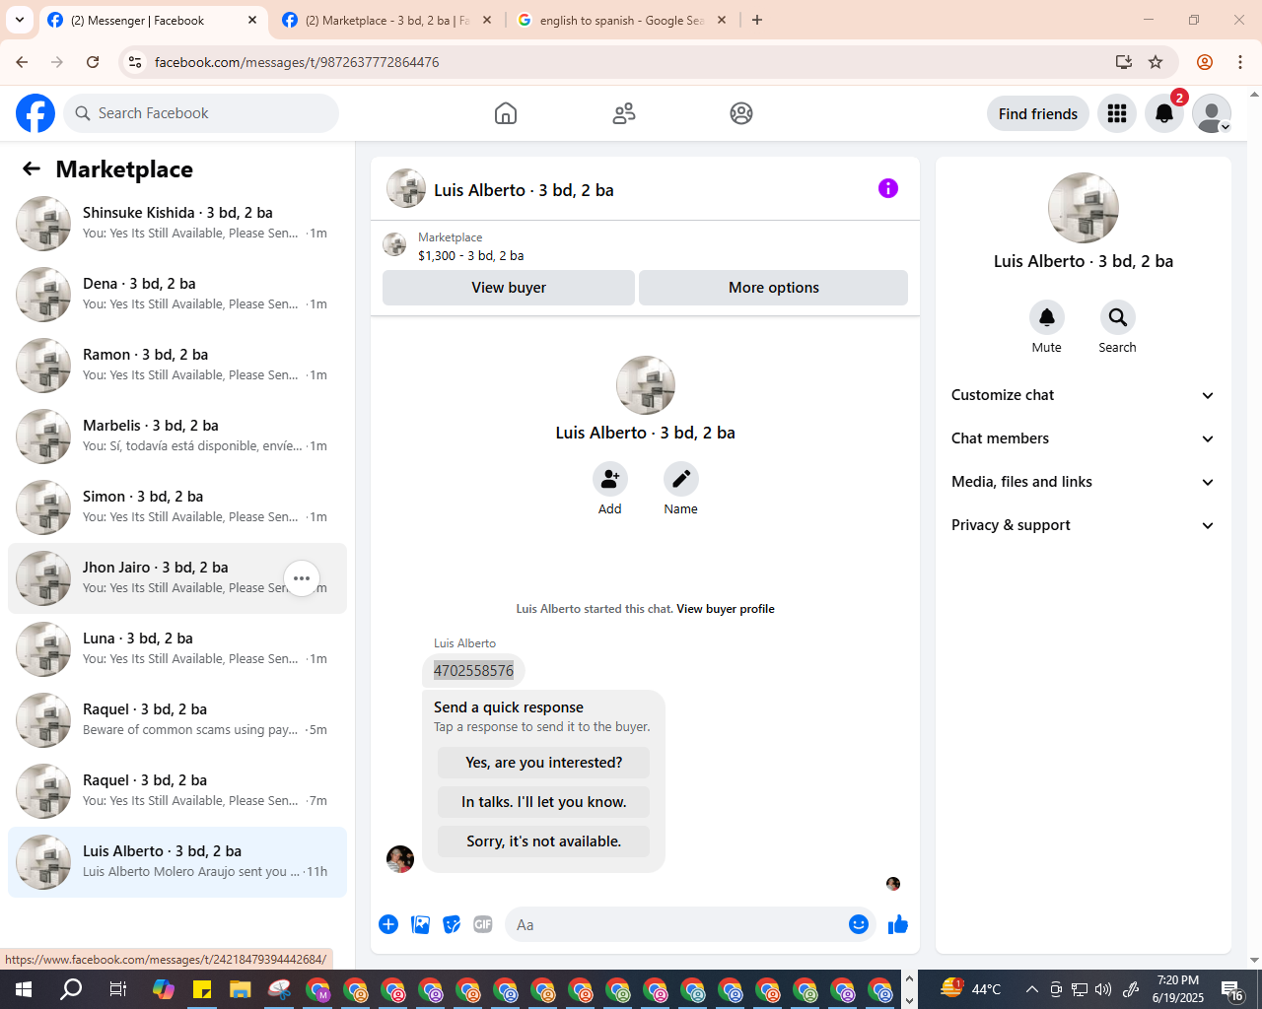
Task: Expand Chat members section
Action: 1083,438
